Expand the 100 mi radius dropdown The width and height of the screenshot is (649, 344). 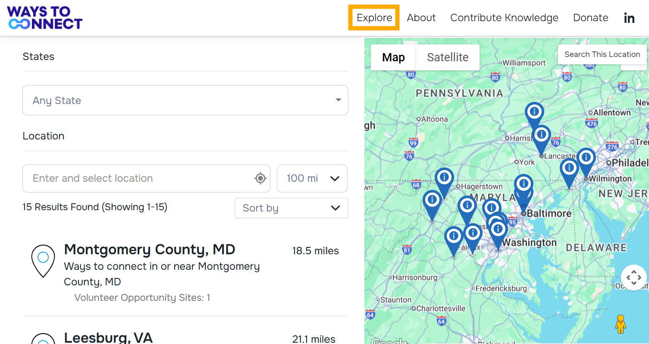pos(312,178)
